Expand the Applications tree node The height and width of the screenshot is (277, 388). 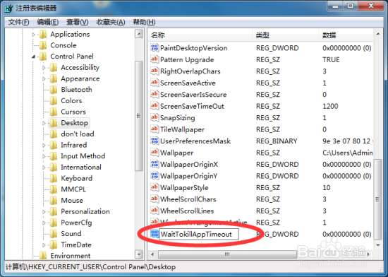coord(33,35)
